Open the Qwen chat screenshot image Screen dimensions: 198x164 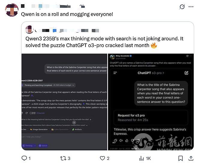64,102
